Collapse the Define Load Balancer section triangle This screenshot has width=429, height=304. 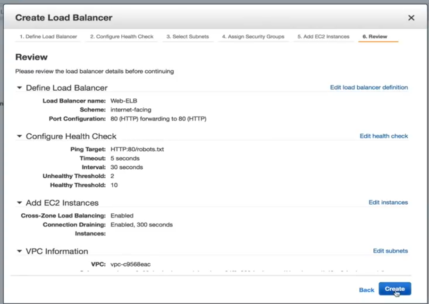tap(19, 88)
